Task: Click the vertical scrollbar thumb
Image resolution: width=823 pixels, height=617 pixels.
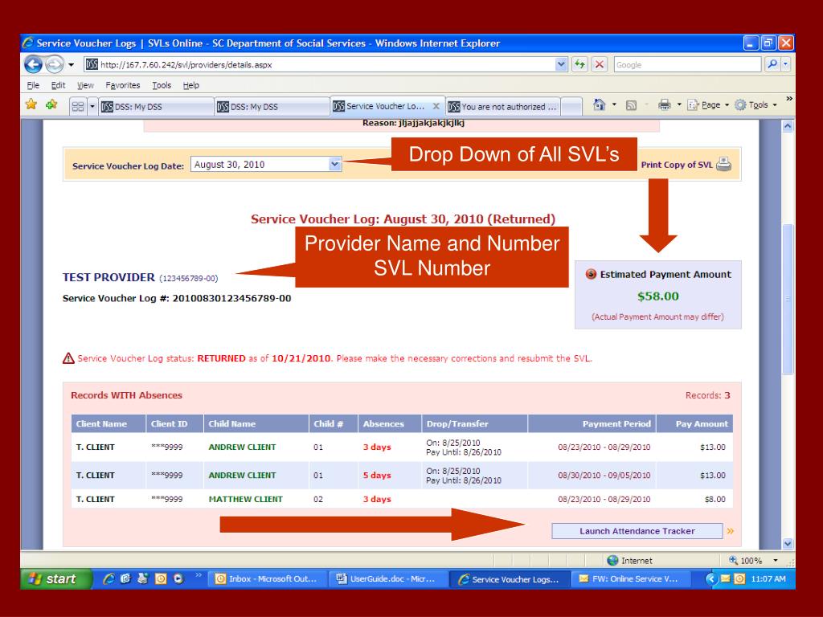Action: tap(788, 299)
